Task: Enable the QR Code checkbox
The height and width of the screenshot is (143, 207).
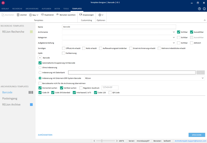Action: coord(110,92)
